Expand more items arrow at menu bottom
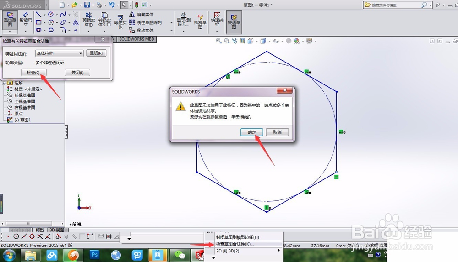 (x=213, y=257)
